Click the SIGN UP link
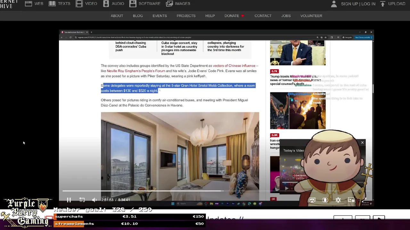The image size is (410, 230). coord(349,4)
